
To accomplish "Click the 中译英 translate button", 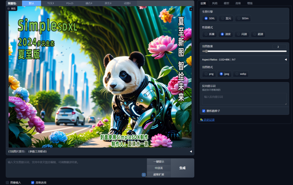I will pos(159,168).
